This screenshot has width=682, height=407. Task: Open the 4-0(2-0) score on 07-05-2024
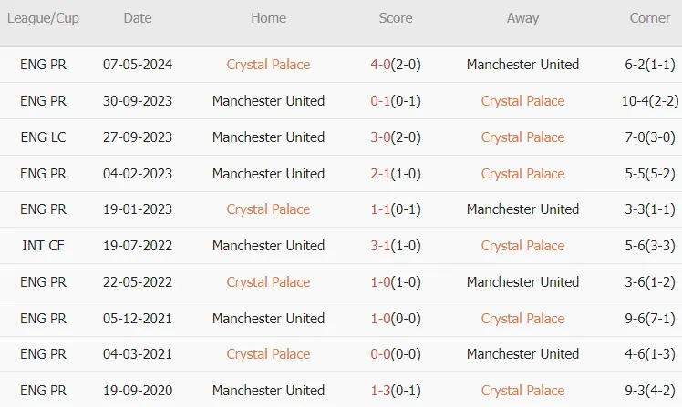[396, 65]
